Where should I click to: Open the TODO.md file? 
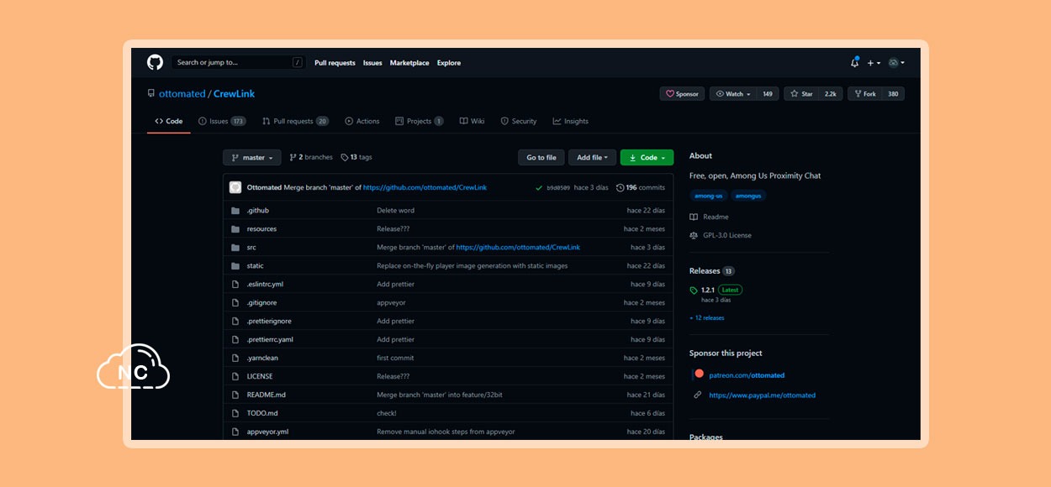pyautogui.click(x=262, y=413)
